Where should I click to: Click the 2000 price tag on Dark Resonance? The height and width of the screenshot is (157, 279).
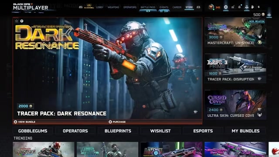pos(25,106)
